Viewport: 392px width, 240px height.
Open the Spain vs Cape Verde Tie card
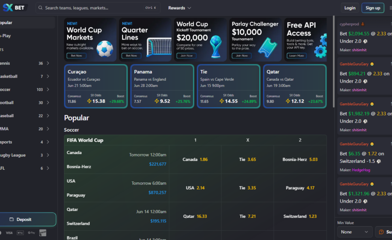(228, 86)
